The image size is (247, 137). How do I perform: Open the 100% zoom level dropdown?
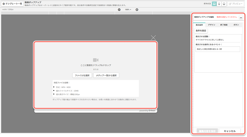128,10
